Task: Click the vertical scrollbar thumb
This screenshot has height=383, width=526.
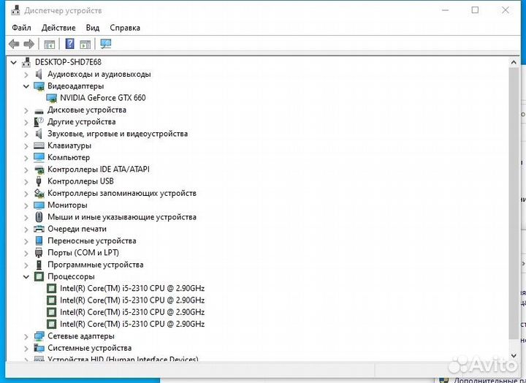Action: click(x=514, y=203)
